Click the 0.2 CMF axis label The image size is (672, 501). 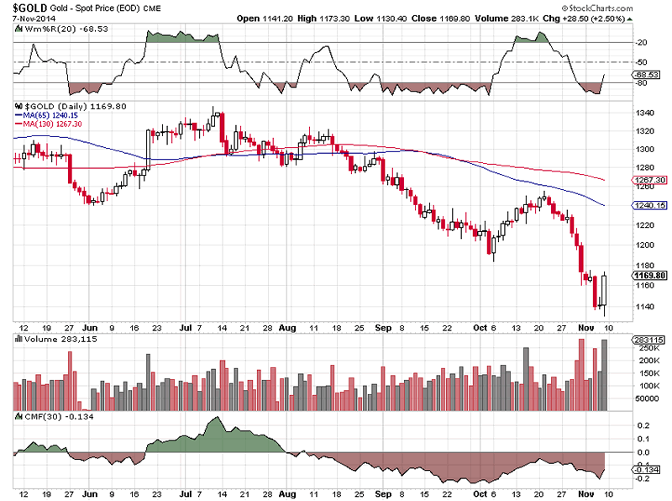[x=643, y=425]
